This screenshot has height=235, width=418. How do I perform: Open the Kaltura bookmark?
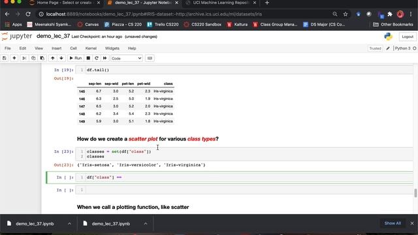point(237,25)
